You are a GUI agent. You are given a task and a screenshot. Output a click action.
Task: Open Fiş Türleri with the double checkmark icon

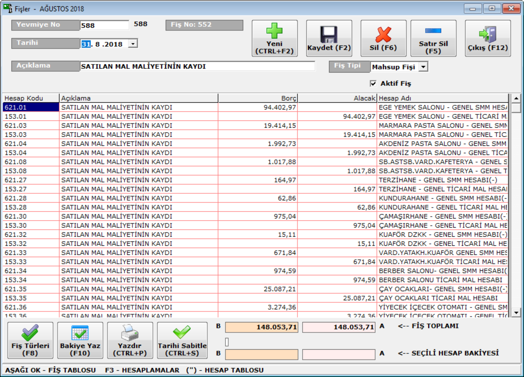[x=30, y=333]
